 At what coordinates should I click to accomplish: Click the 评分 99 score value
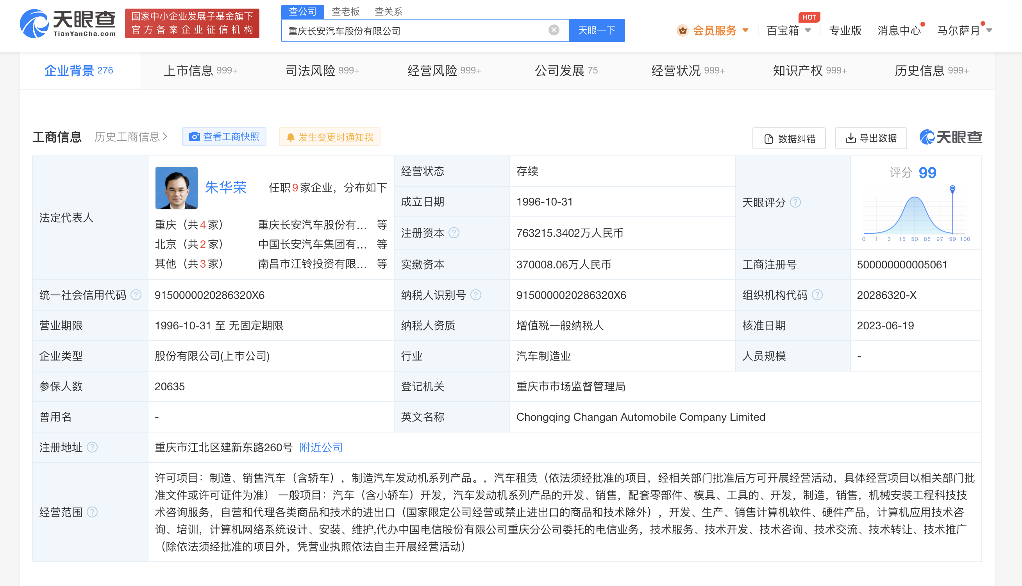pos(927,173)
